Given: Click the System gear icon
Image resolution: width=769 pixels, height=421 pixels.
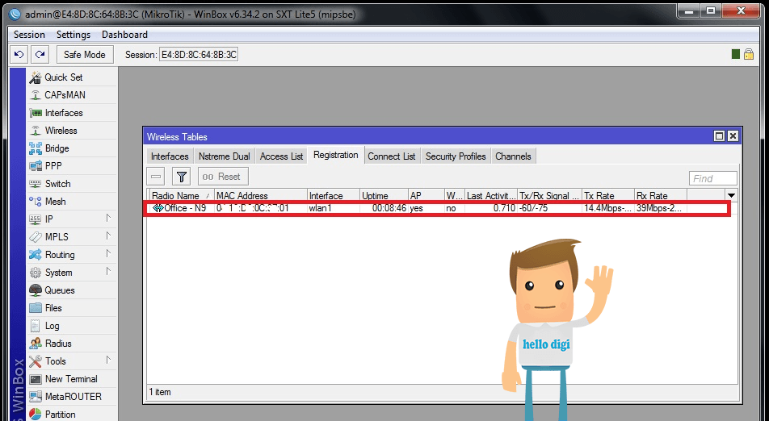Looking at the screenshot, I should tap(36, 273).
